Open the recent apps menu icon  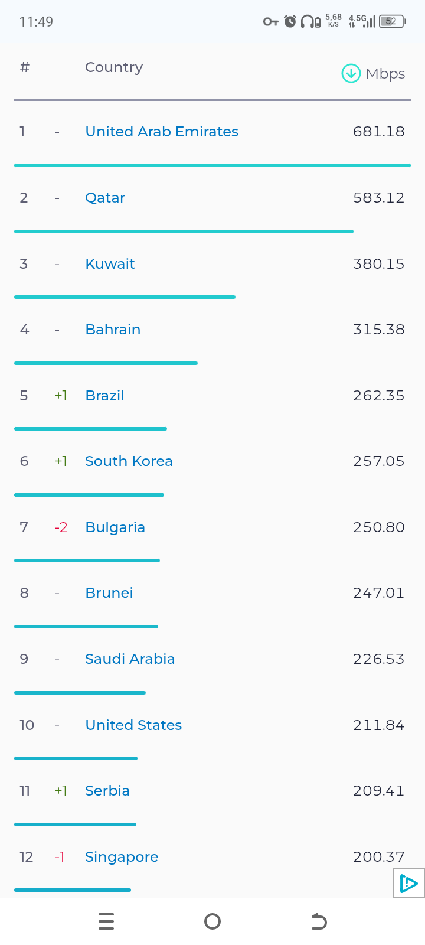(x=106, y=921)
